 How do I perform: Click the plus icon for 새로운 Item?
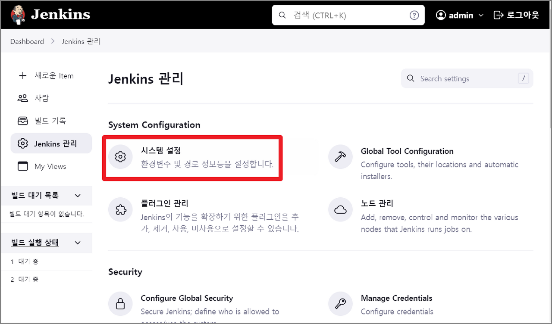23,76
